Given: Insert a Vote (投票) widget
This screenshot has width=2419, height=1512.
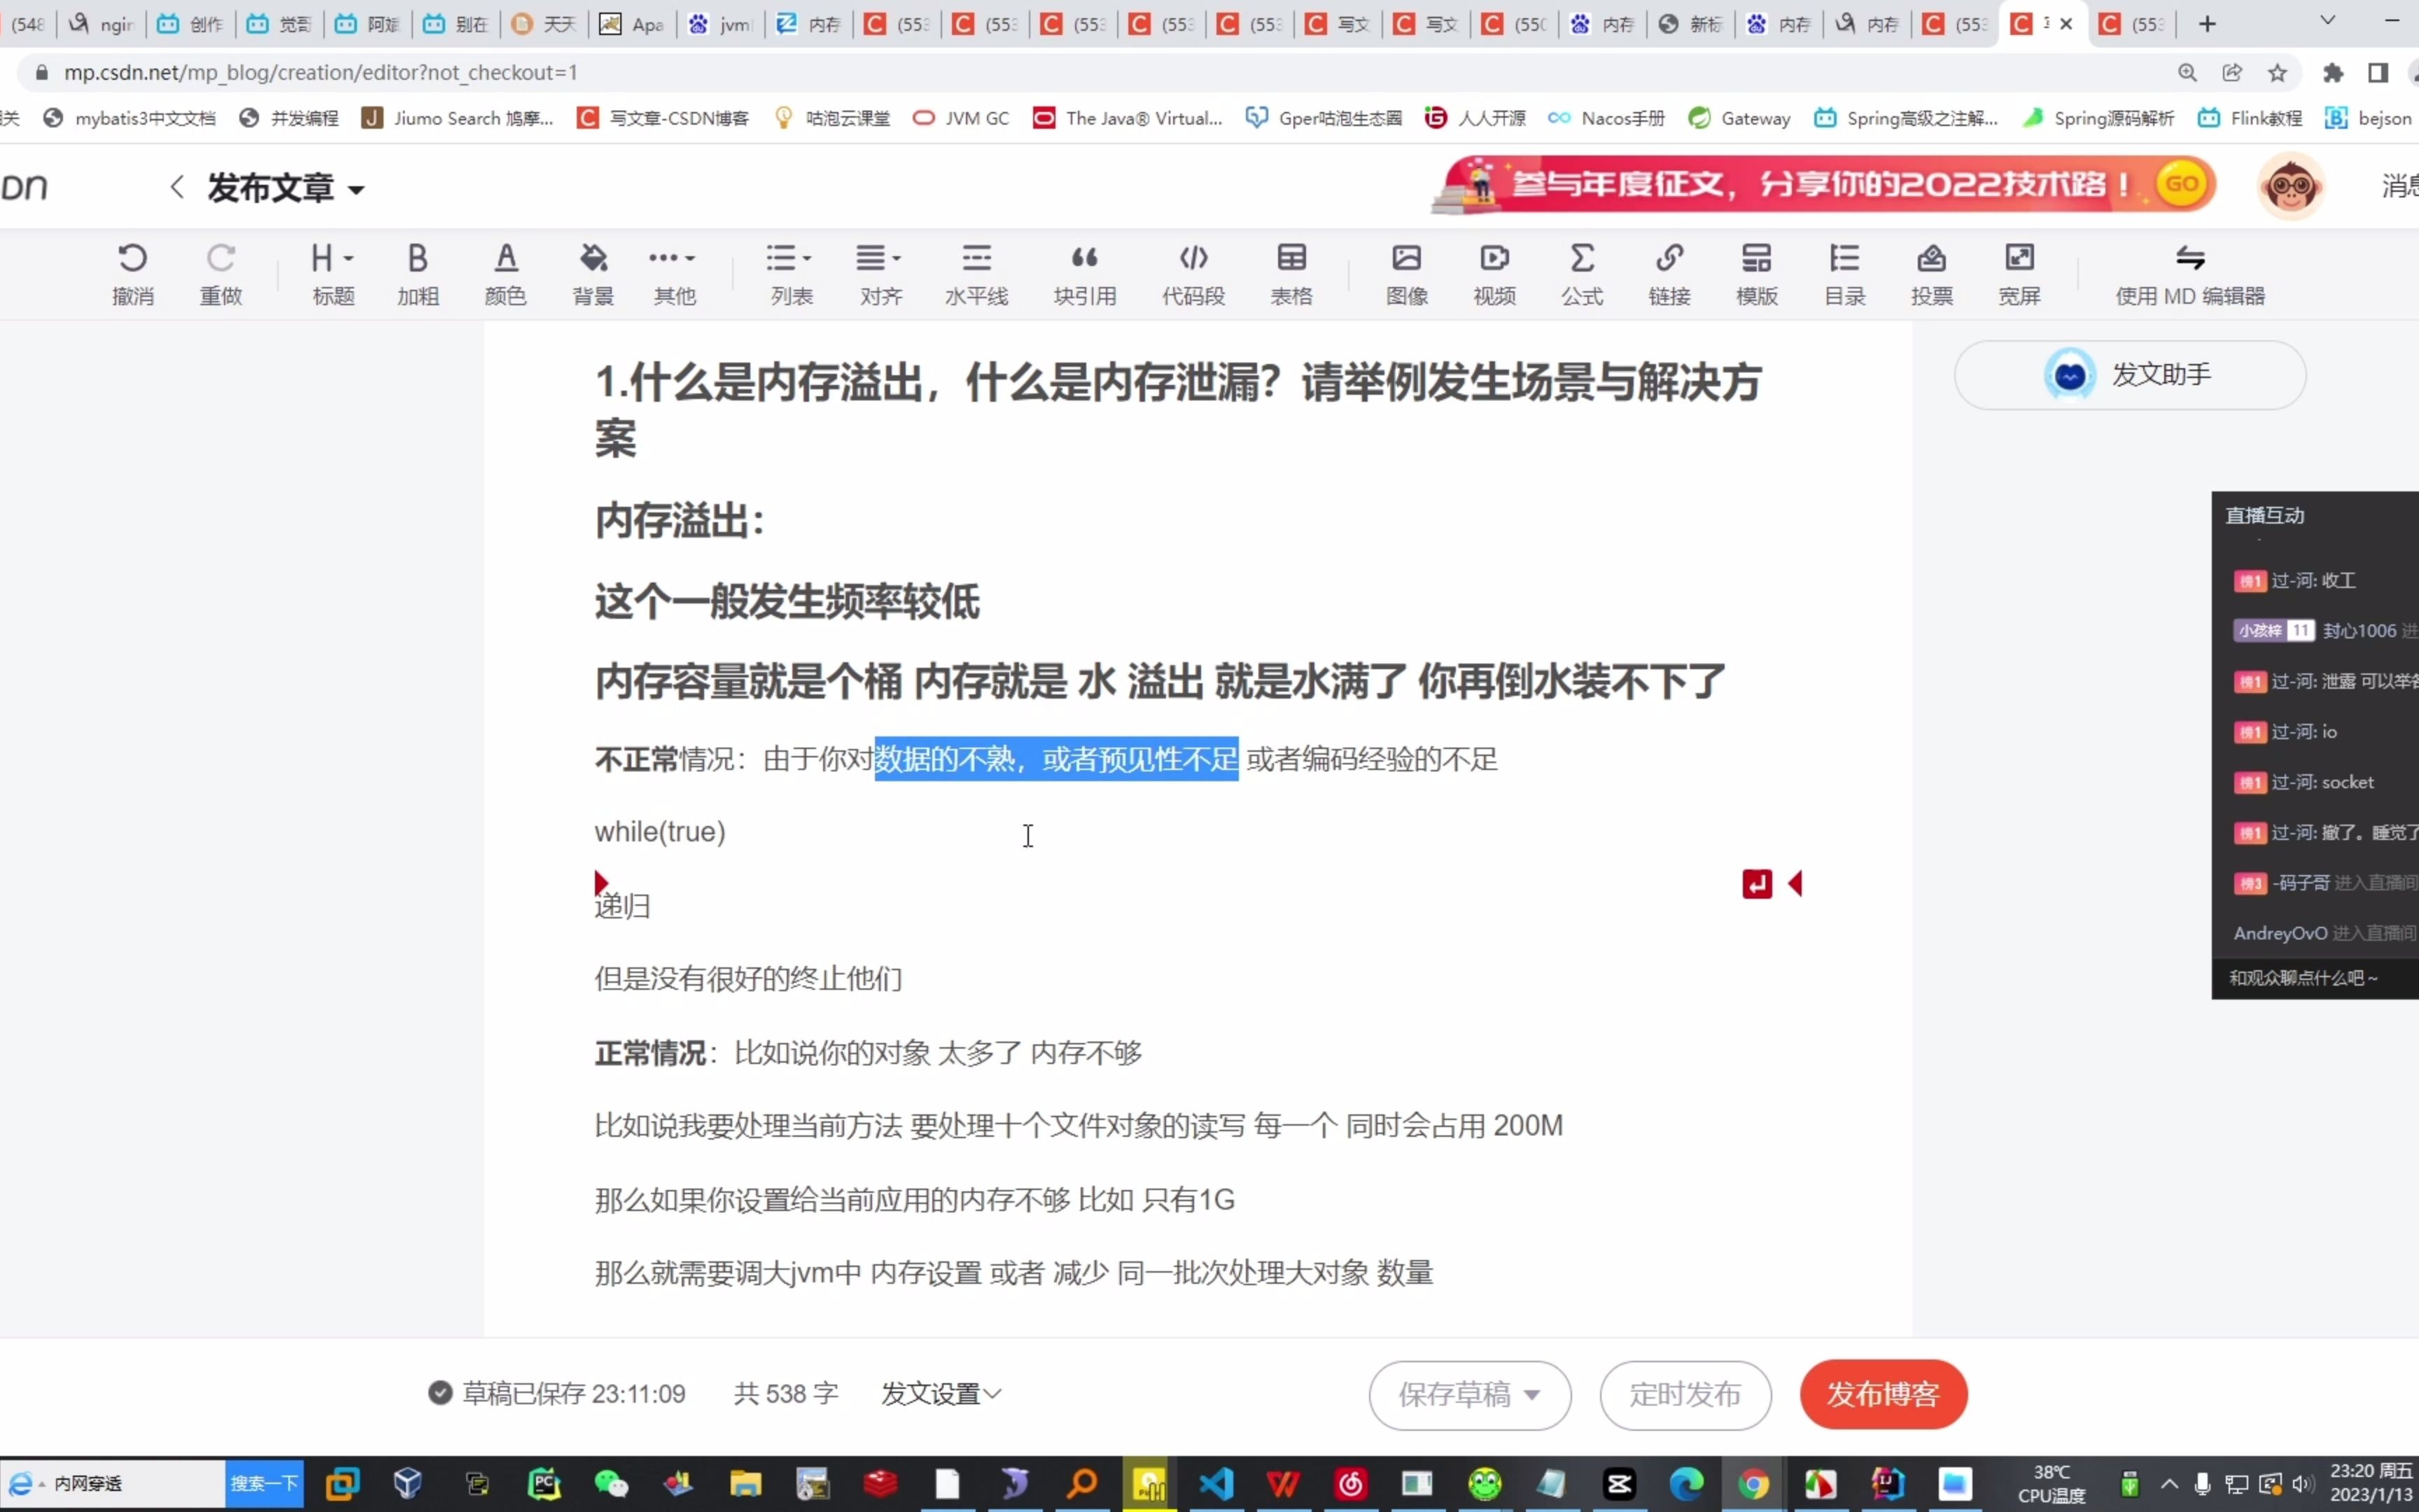Looking at the screenshot, I should [x=1931, y=274].
